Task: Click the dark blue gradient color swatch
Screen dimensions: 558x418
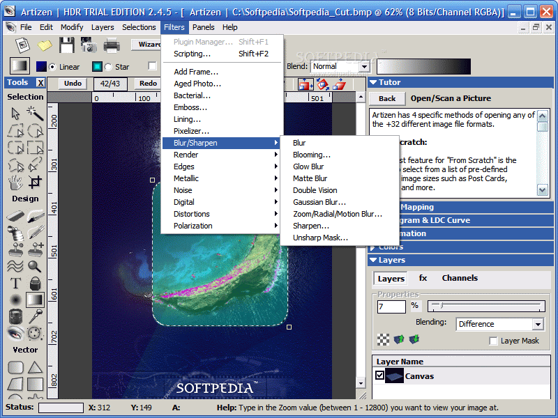Action: (41, 66)
